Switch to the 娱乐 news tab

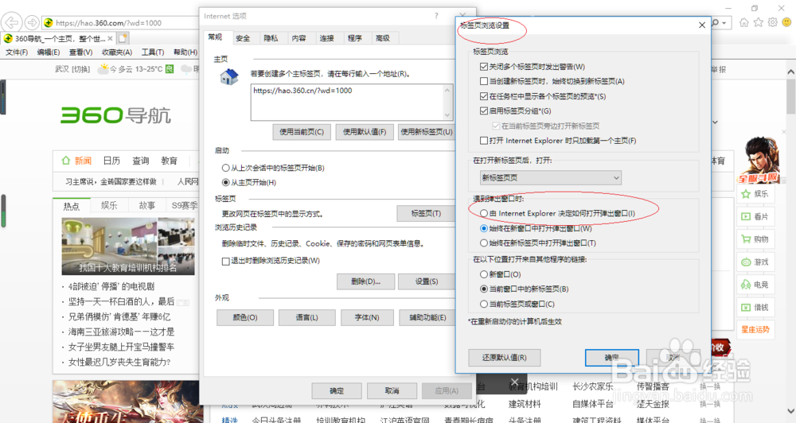coord(109,205)
